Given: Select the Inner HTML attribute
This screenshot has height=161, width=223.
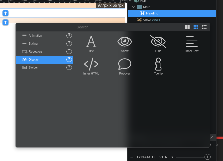Looking at the screenshot, I should 91,66.
